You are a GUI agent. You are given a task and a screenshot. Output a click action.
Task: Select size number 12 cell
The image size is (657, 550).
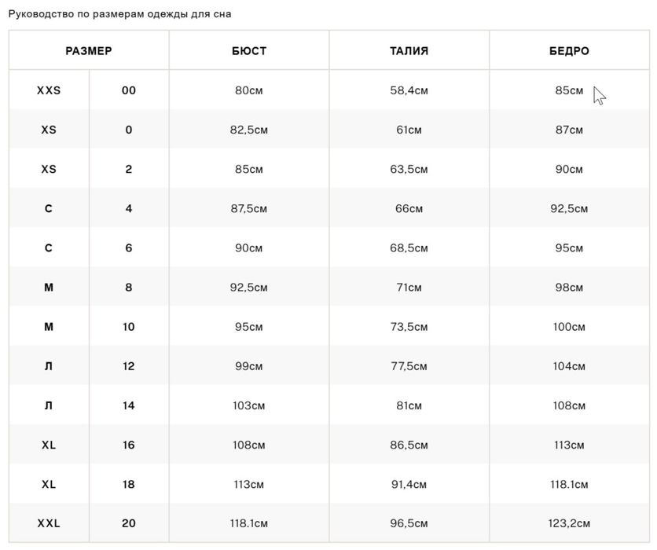(129, 366)
